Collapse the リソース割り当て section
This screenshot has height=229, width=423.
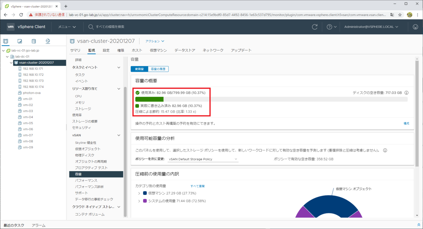(118, 89)
